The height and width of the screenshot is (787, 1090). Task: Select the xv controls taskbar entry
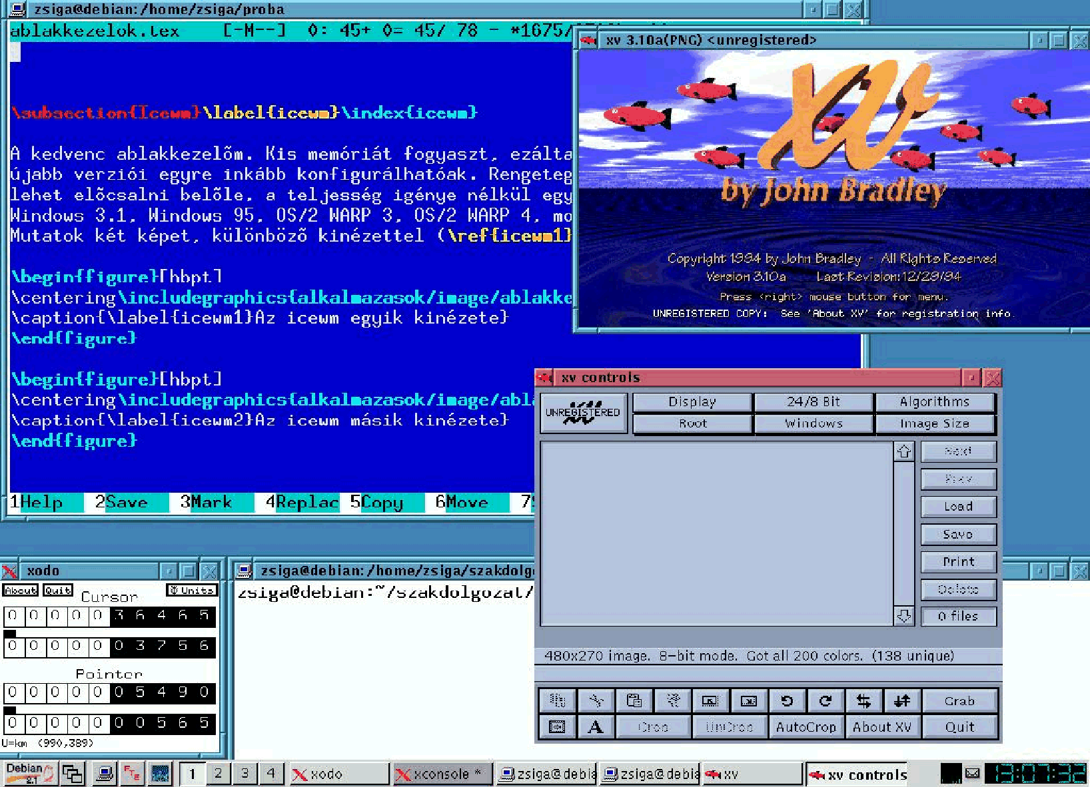point(857,774)
